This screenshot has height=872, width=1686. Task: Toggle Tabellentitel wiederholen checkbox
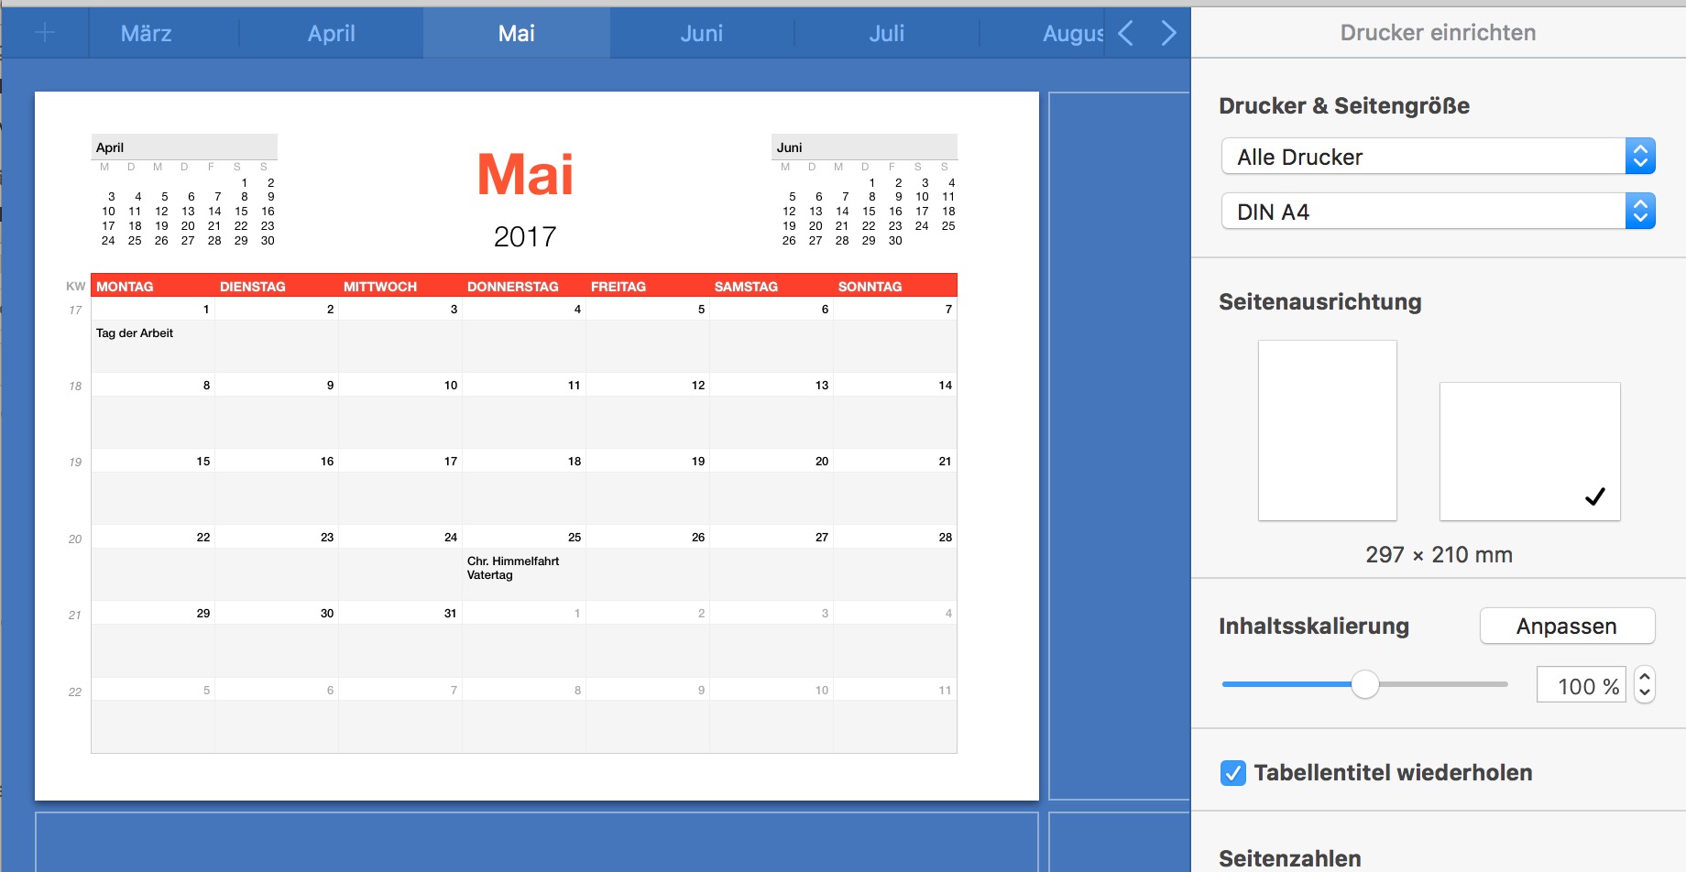(1233, 773)
